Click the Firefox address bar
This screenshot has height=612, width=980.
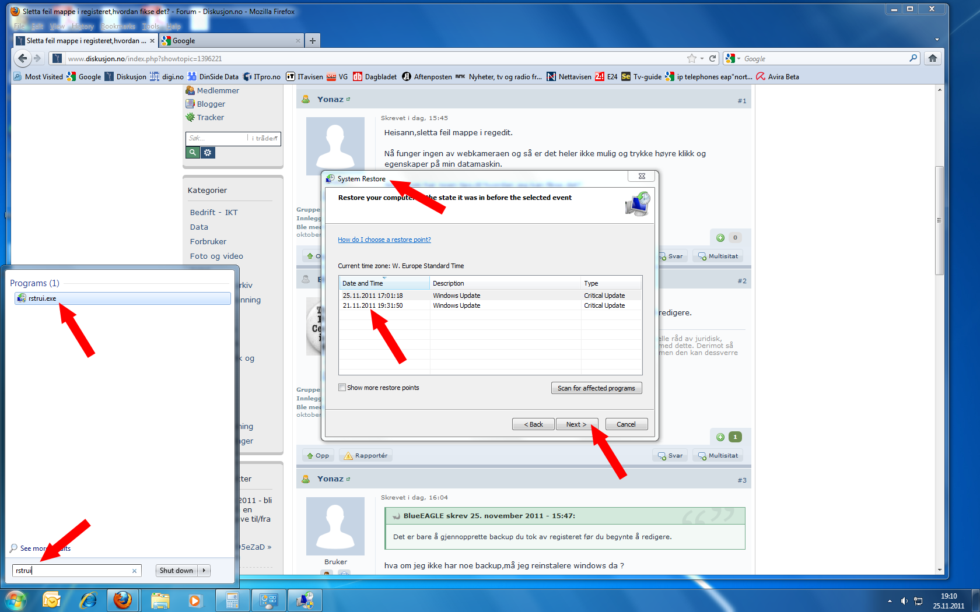coord(373,58)
